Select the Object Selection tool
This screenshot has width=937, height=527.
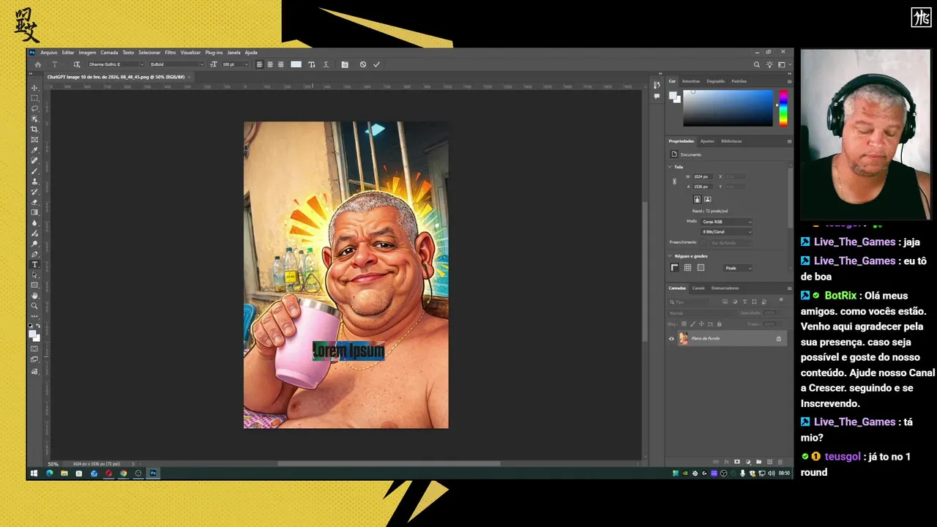pyautogui.click(x=34, y=119)
